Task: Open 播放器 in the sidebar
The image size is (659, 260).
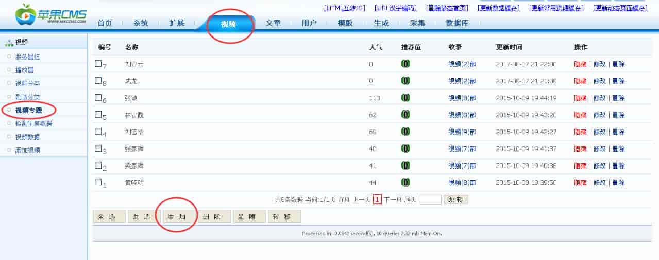Action: point(24,70)
